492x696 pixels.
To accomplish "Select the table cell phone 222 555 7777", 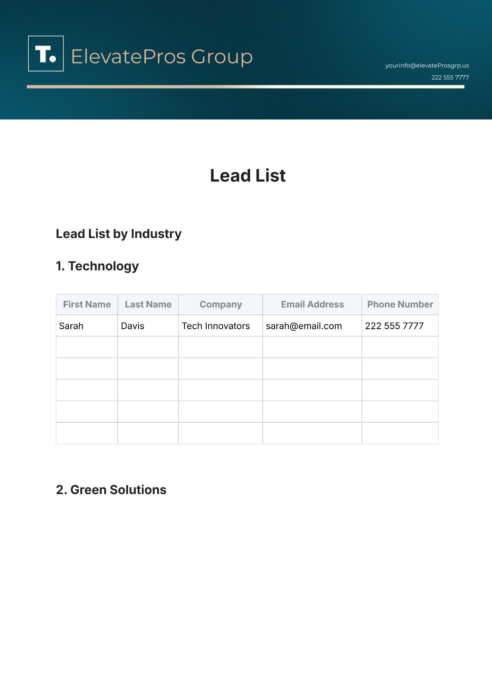I will pos(400,326).
